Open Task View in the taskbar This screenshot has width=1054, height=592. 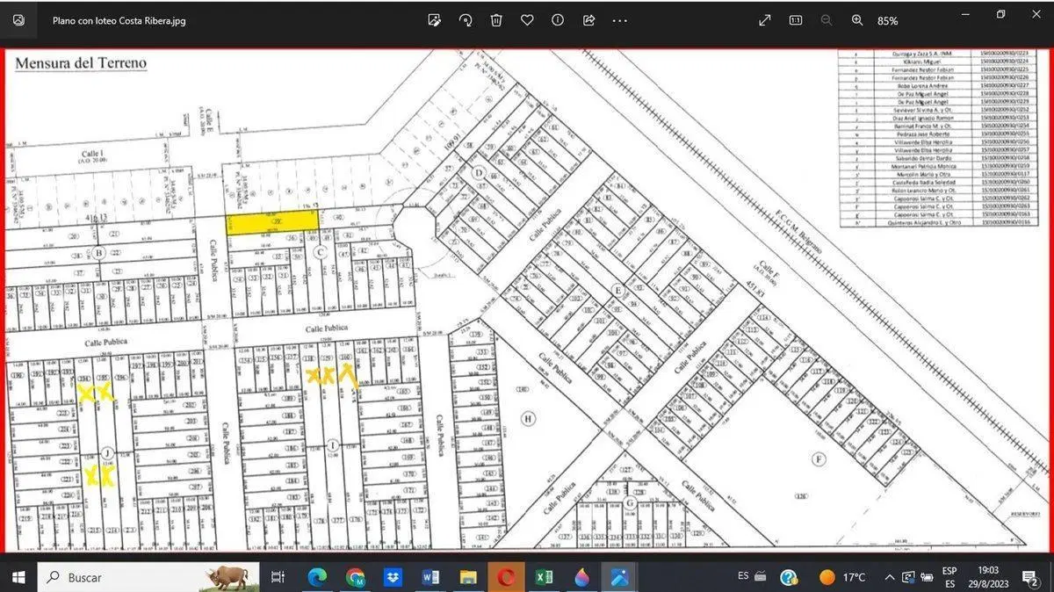coord(278,577)
